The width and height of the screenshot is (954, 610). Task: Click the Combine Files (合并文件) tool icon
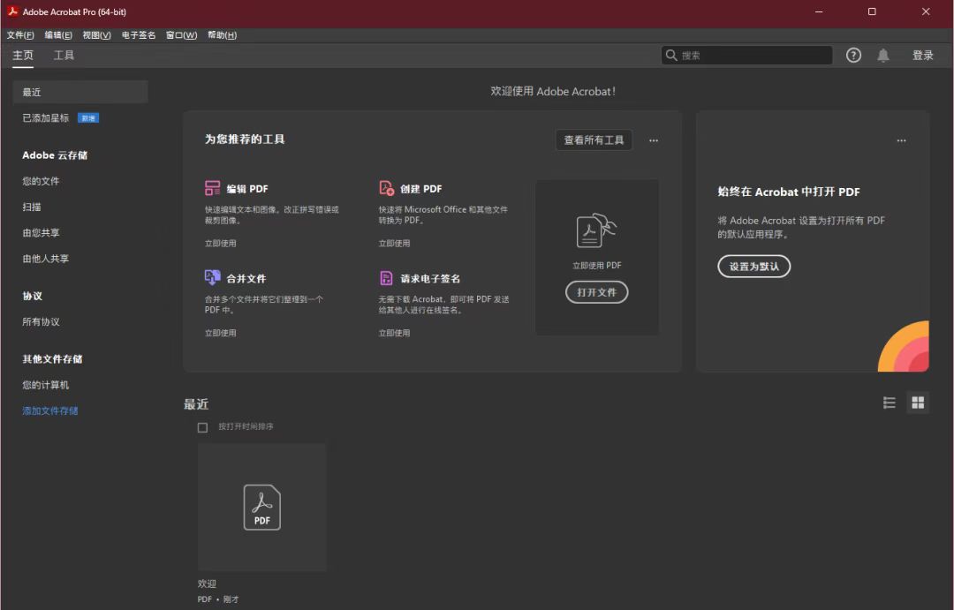[x=212, y=278]
